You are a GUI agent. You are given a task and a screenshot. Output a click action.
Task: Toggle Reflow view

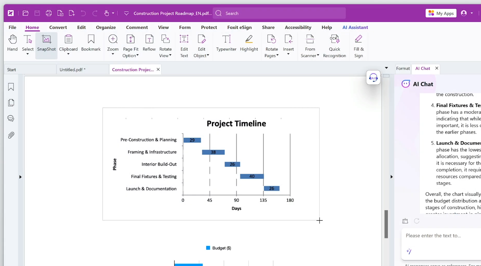149,43
